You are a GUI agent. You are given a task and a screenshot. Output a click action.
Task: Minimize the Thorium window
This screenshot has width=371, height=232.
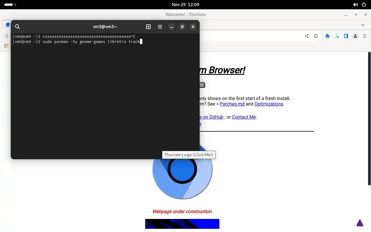(346, 14)
